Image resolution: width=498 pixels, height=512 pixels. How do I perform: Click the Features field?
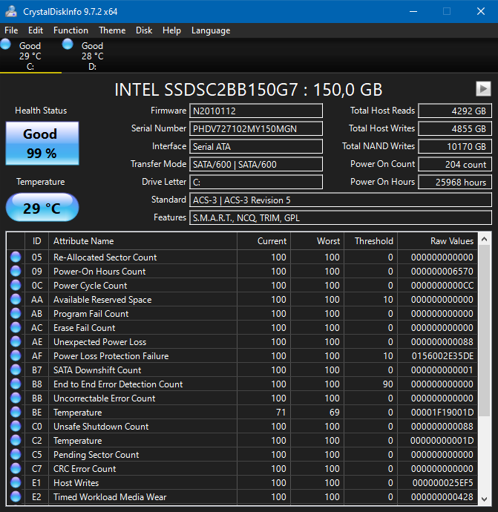coord(341,217)
